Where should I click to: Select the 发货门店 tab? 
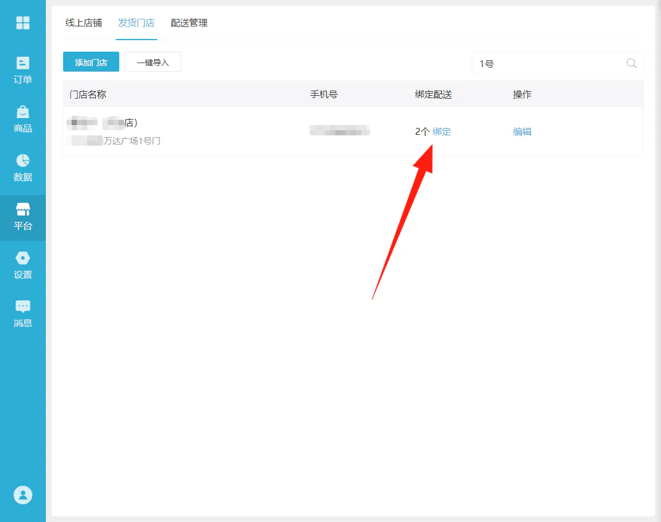tap(136, 23)
